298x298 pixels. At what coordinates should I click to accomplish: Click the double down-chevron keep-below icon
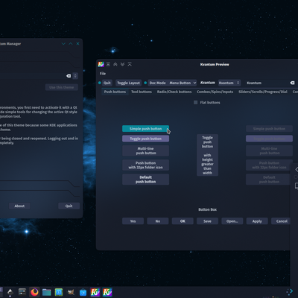pyautogui.click(x=122, y=64)
